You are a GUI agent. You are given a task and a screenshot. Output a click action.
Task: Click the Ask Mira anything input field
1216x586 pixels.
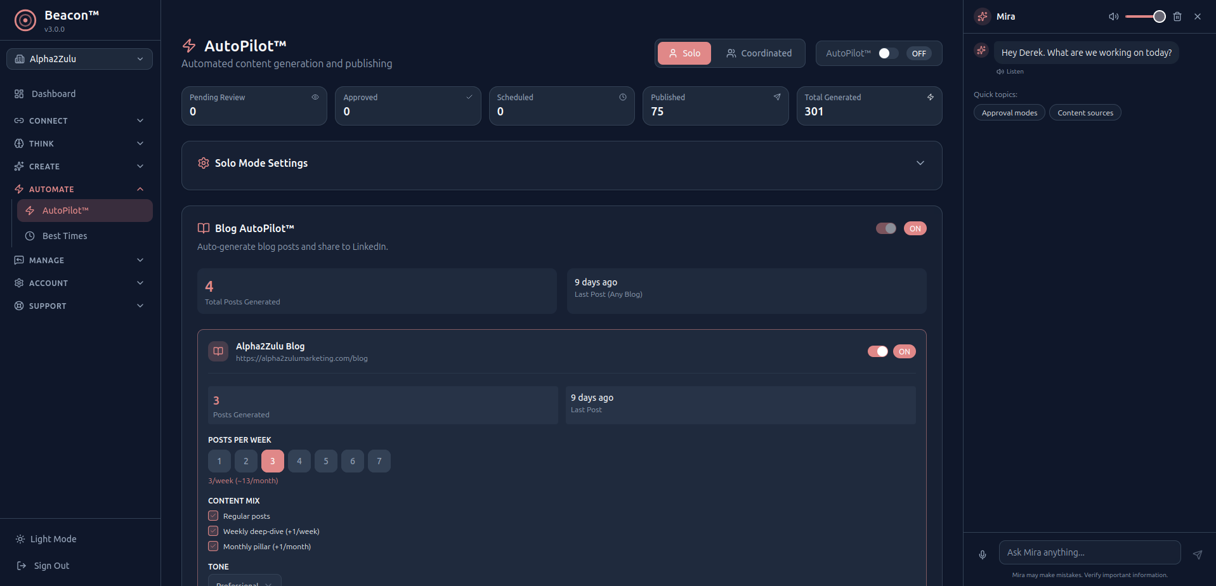[1090, 552]
